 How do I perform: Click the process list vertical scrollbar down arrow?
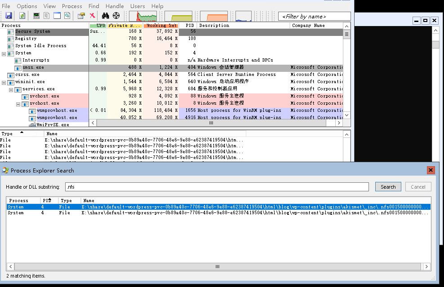(x=346, y=115)
